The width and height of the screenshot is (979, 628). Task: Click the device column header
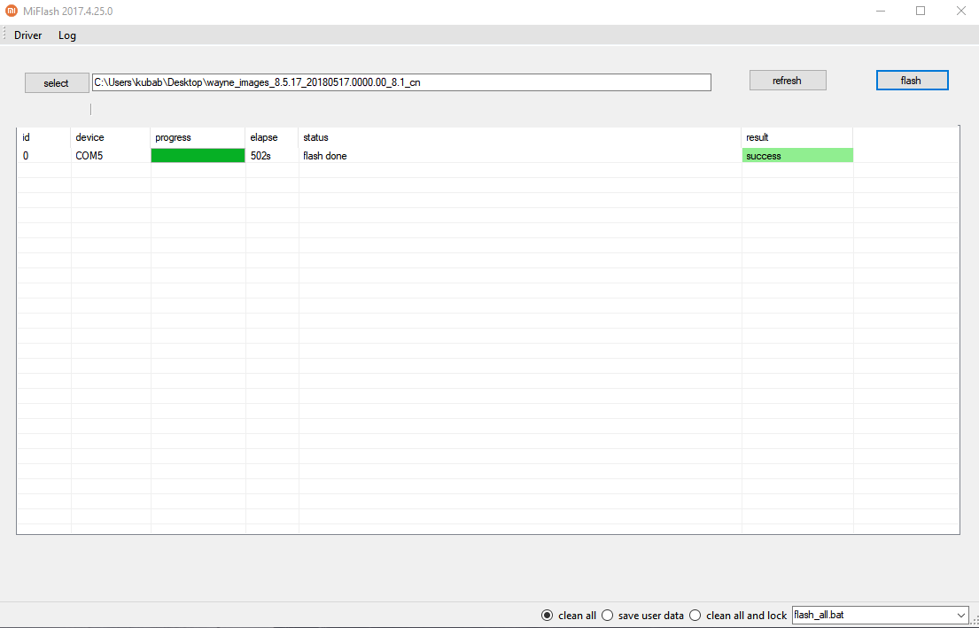(89, 137)
